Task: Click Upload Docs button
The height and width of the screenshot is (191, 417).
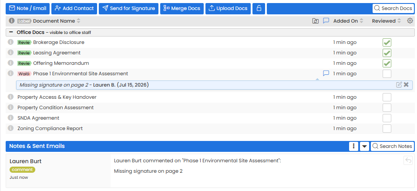Action: click(228, 9)
